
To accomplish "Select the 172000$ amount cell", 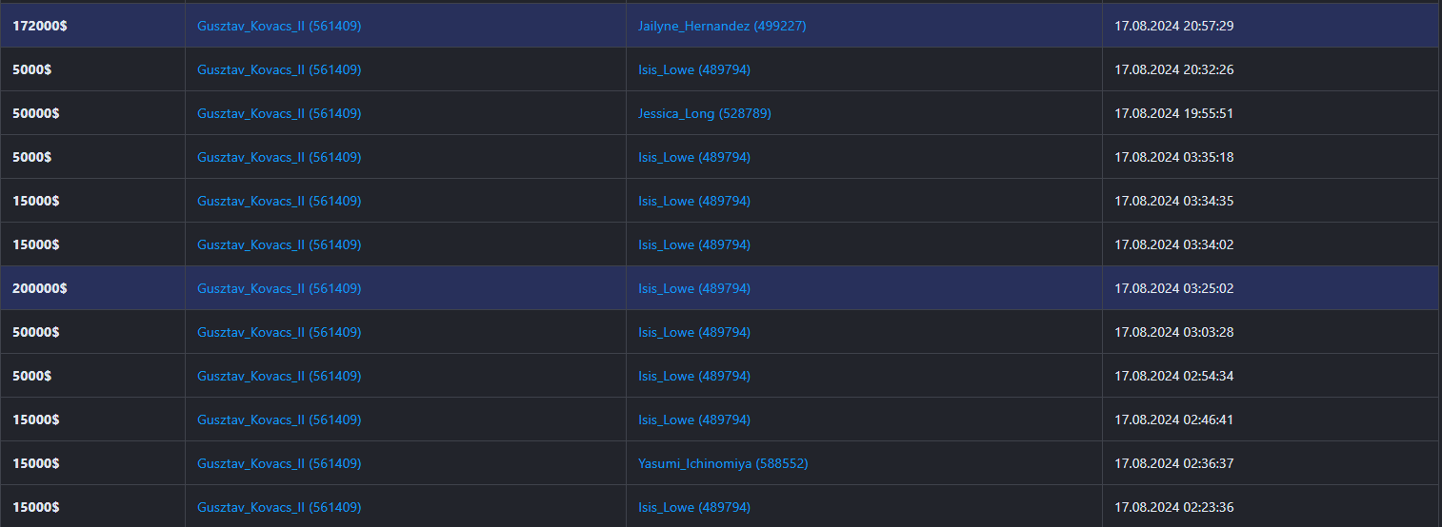I will [x=39, y=26].
